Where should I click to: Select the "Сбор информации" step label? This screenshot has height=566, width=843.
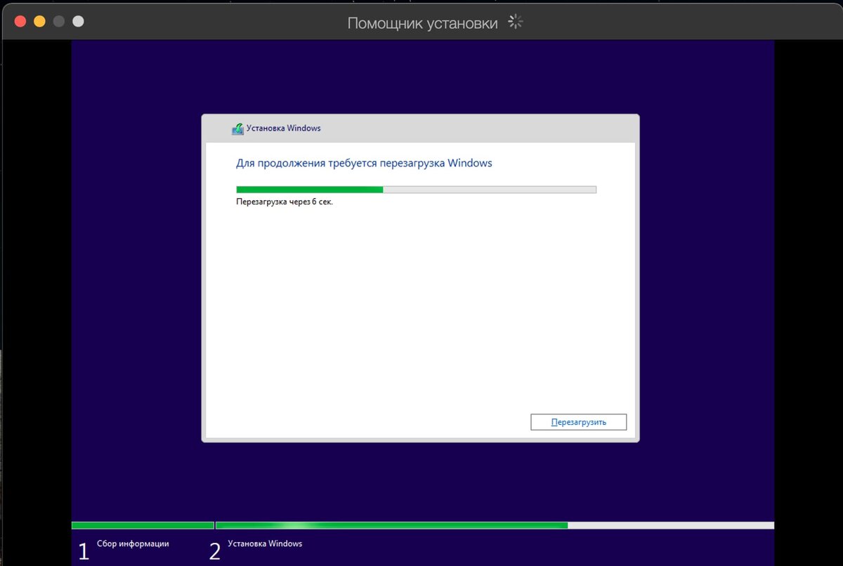click(x=133, y=544)
